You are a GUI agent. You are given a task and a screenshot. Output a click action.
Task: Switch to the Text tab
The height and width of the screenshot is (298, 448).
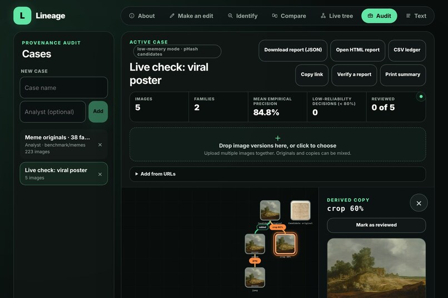(x=416, y=16)
